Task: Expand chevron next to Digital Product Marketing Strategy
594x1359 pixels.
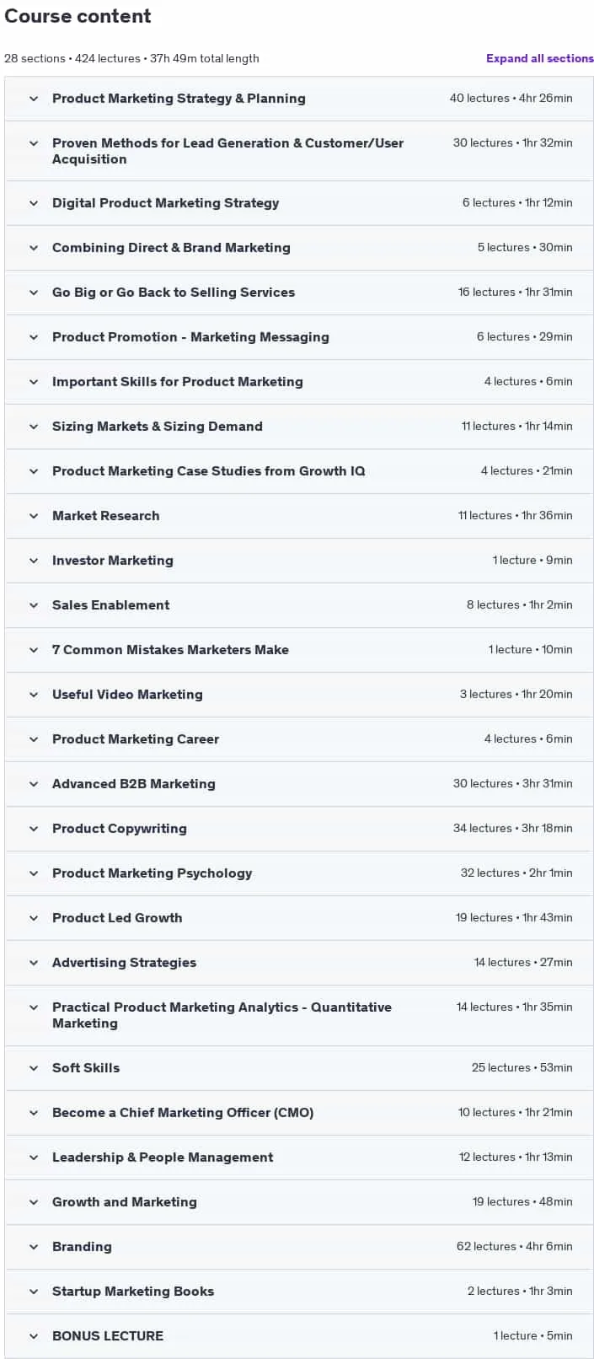Action: (x=34, y=203)
